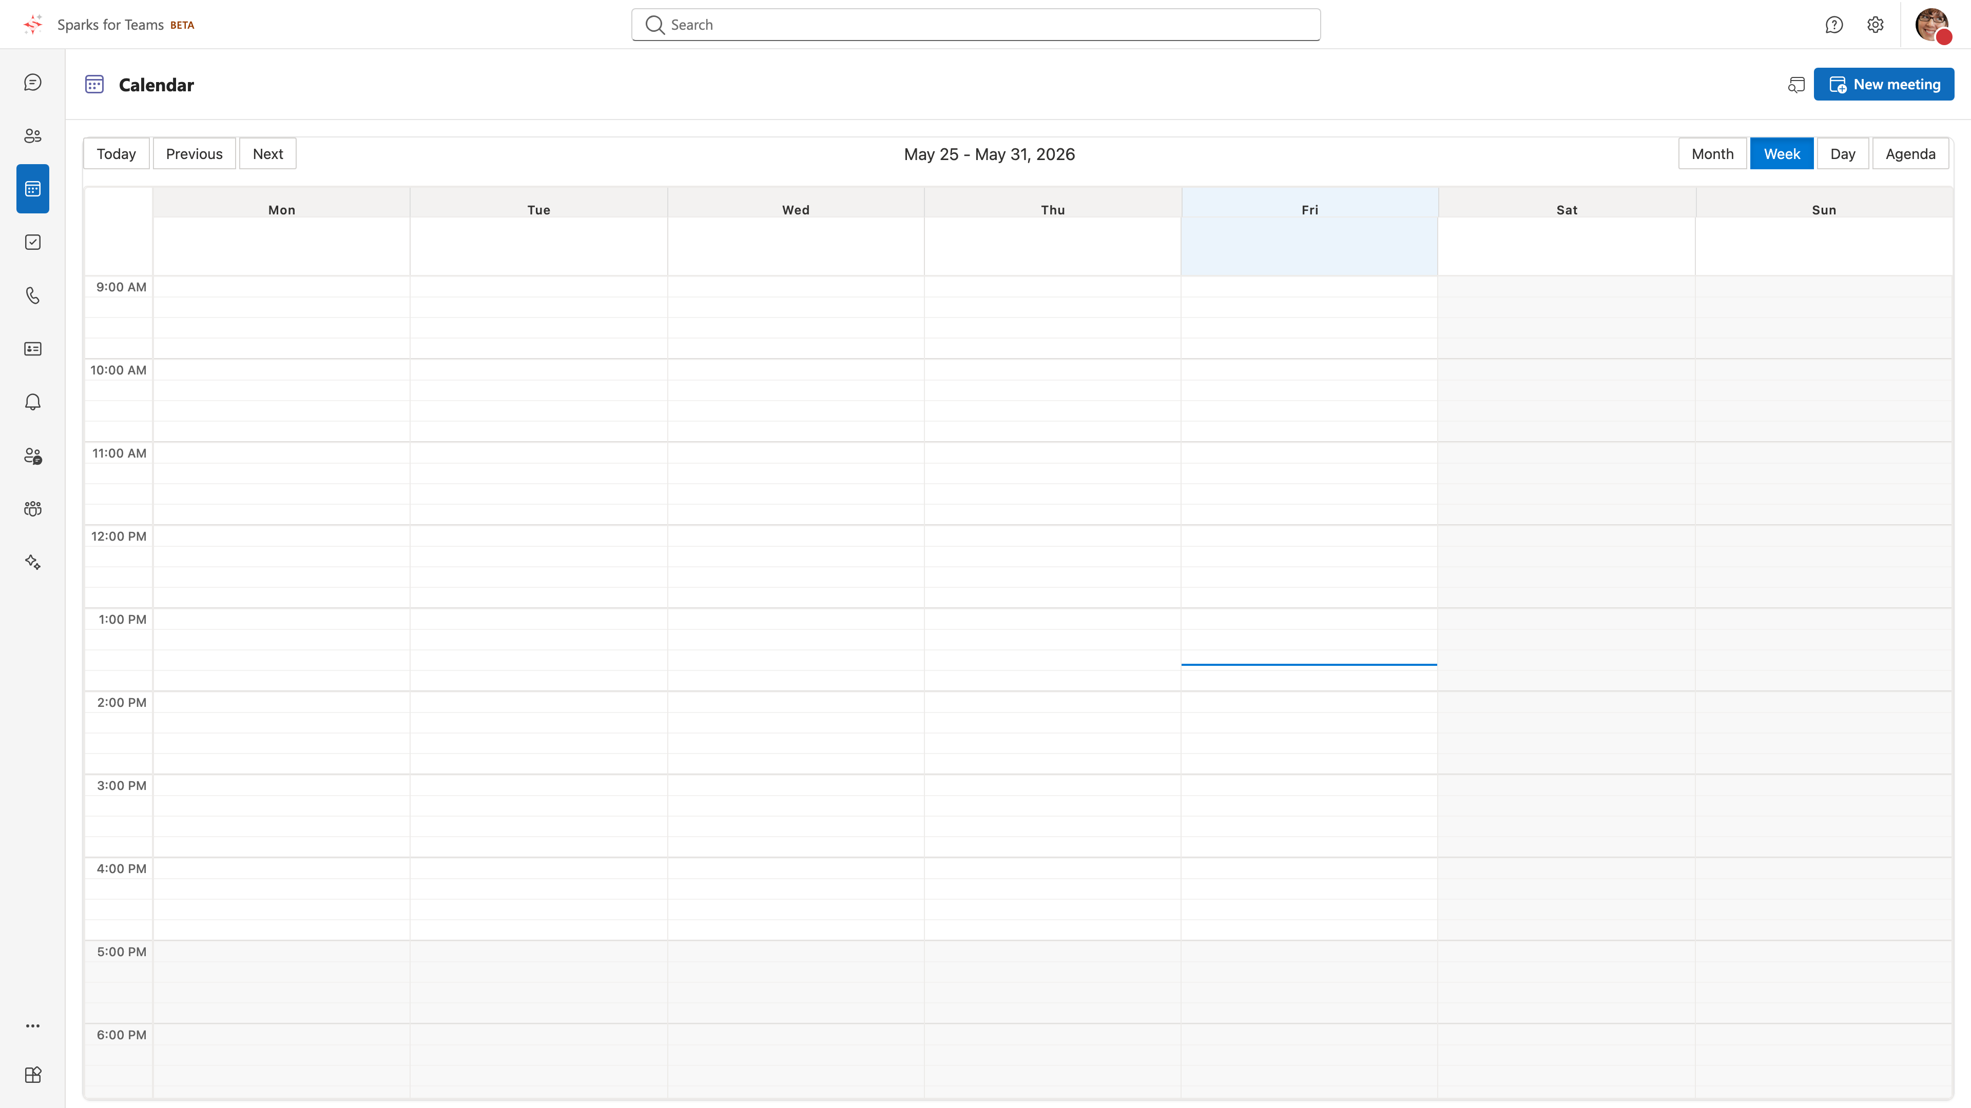Switch to Day view
This screenshot has width=1971, height=1108.
(1843, 154)
